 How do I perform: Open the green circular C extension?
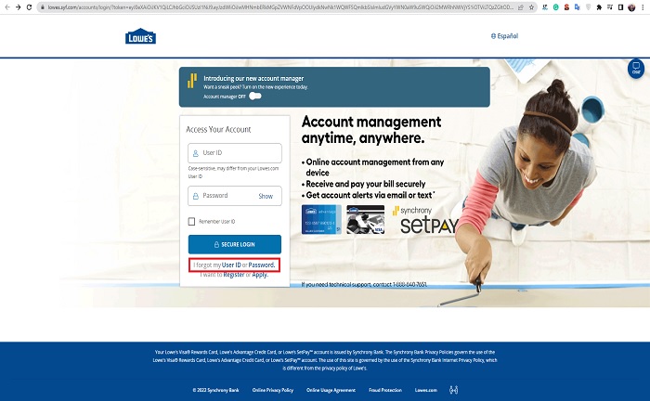[x=556, y=7]
